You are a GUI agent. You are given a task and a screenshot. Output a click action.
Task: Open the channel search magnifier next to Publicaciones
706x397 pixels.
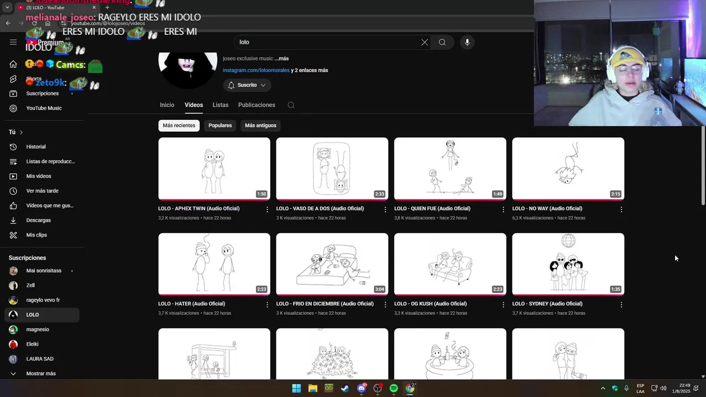(x=291, y=105)
